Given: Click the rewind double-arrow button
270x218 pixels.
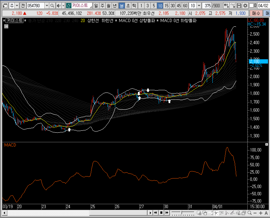Looking at the screenshot, I should tap(155, 213).
